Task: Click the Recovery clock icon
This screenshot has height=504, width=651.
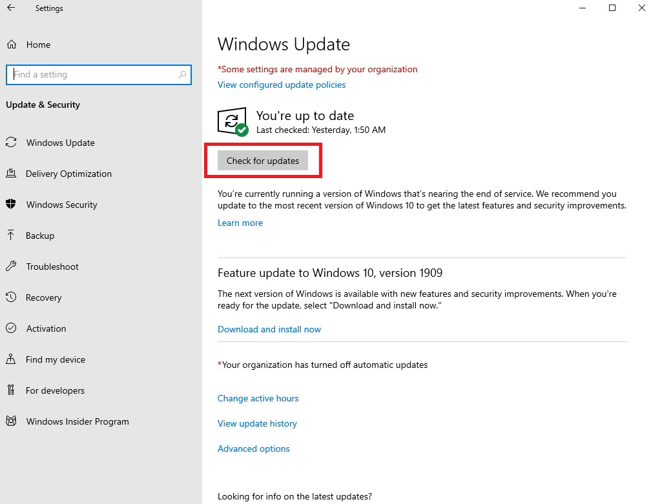Action: 11,297
